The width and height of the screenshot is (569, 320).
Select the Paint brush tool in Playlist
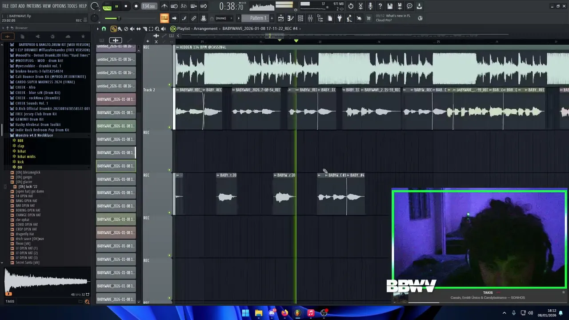pyautogui.click(x=120, y=29)
